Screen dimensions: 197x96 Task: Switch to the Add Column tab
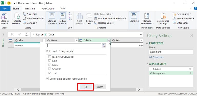pyautogui.click(x=48, y=8)
